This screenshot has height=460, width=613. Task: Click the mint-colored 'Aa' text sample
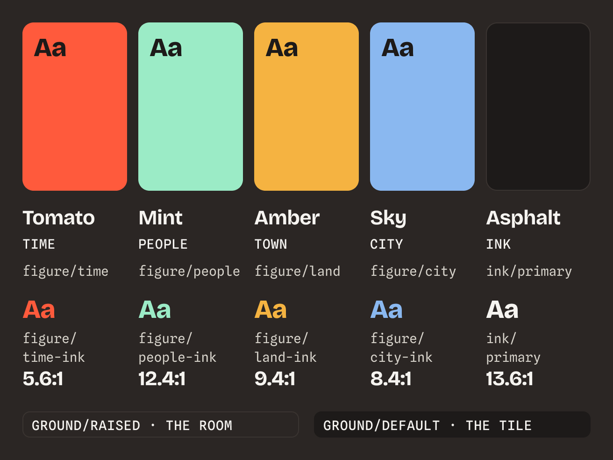[x=155, y=310]
